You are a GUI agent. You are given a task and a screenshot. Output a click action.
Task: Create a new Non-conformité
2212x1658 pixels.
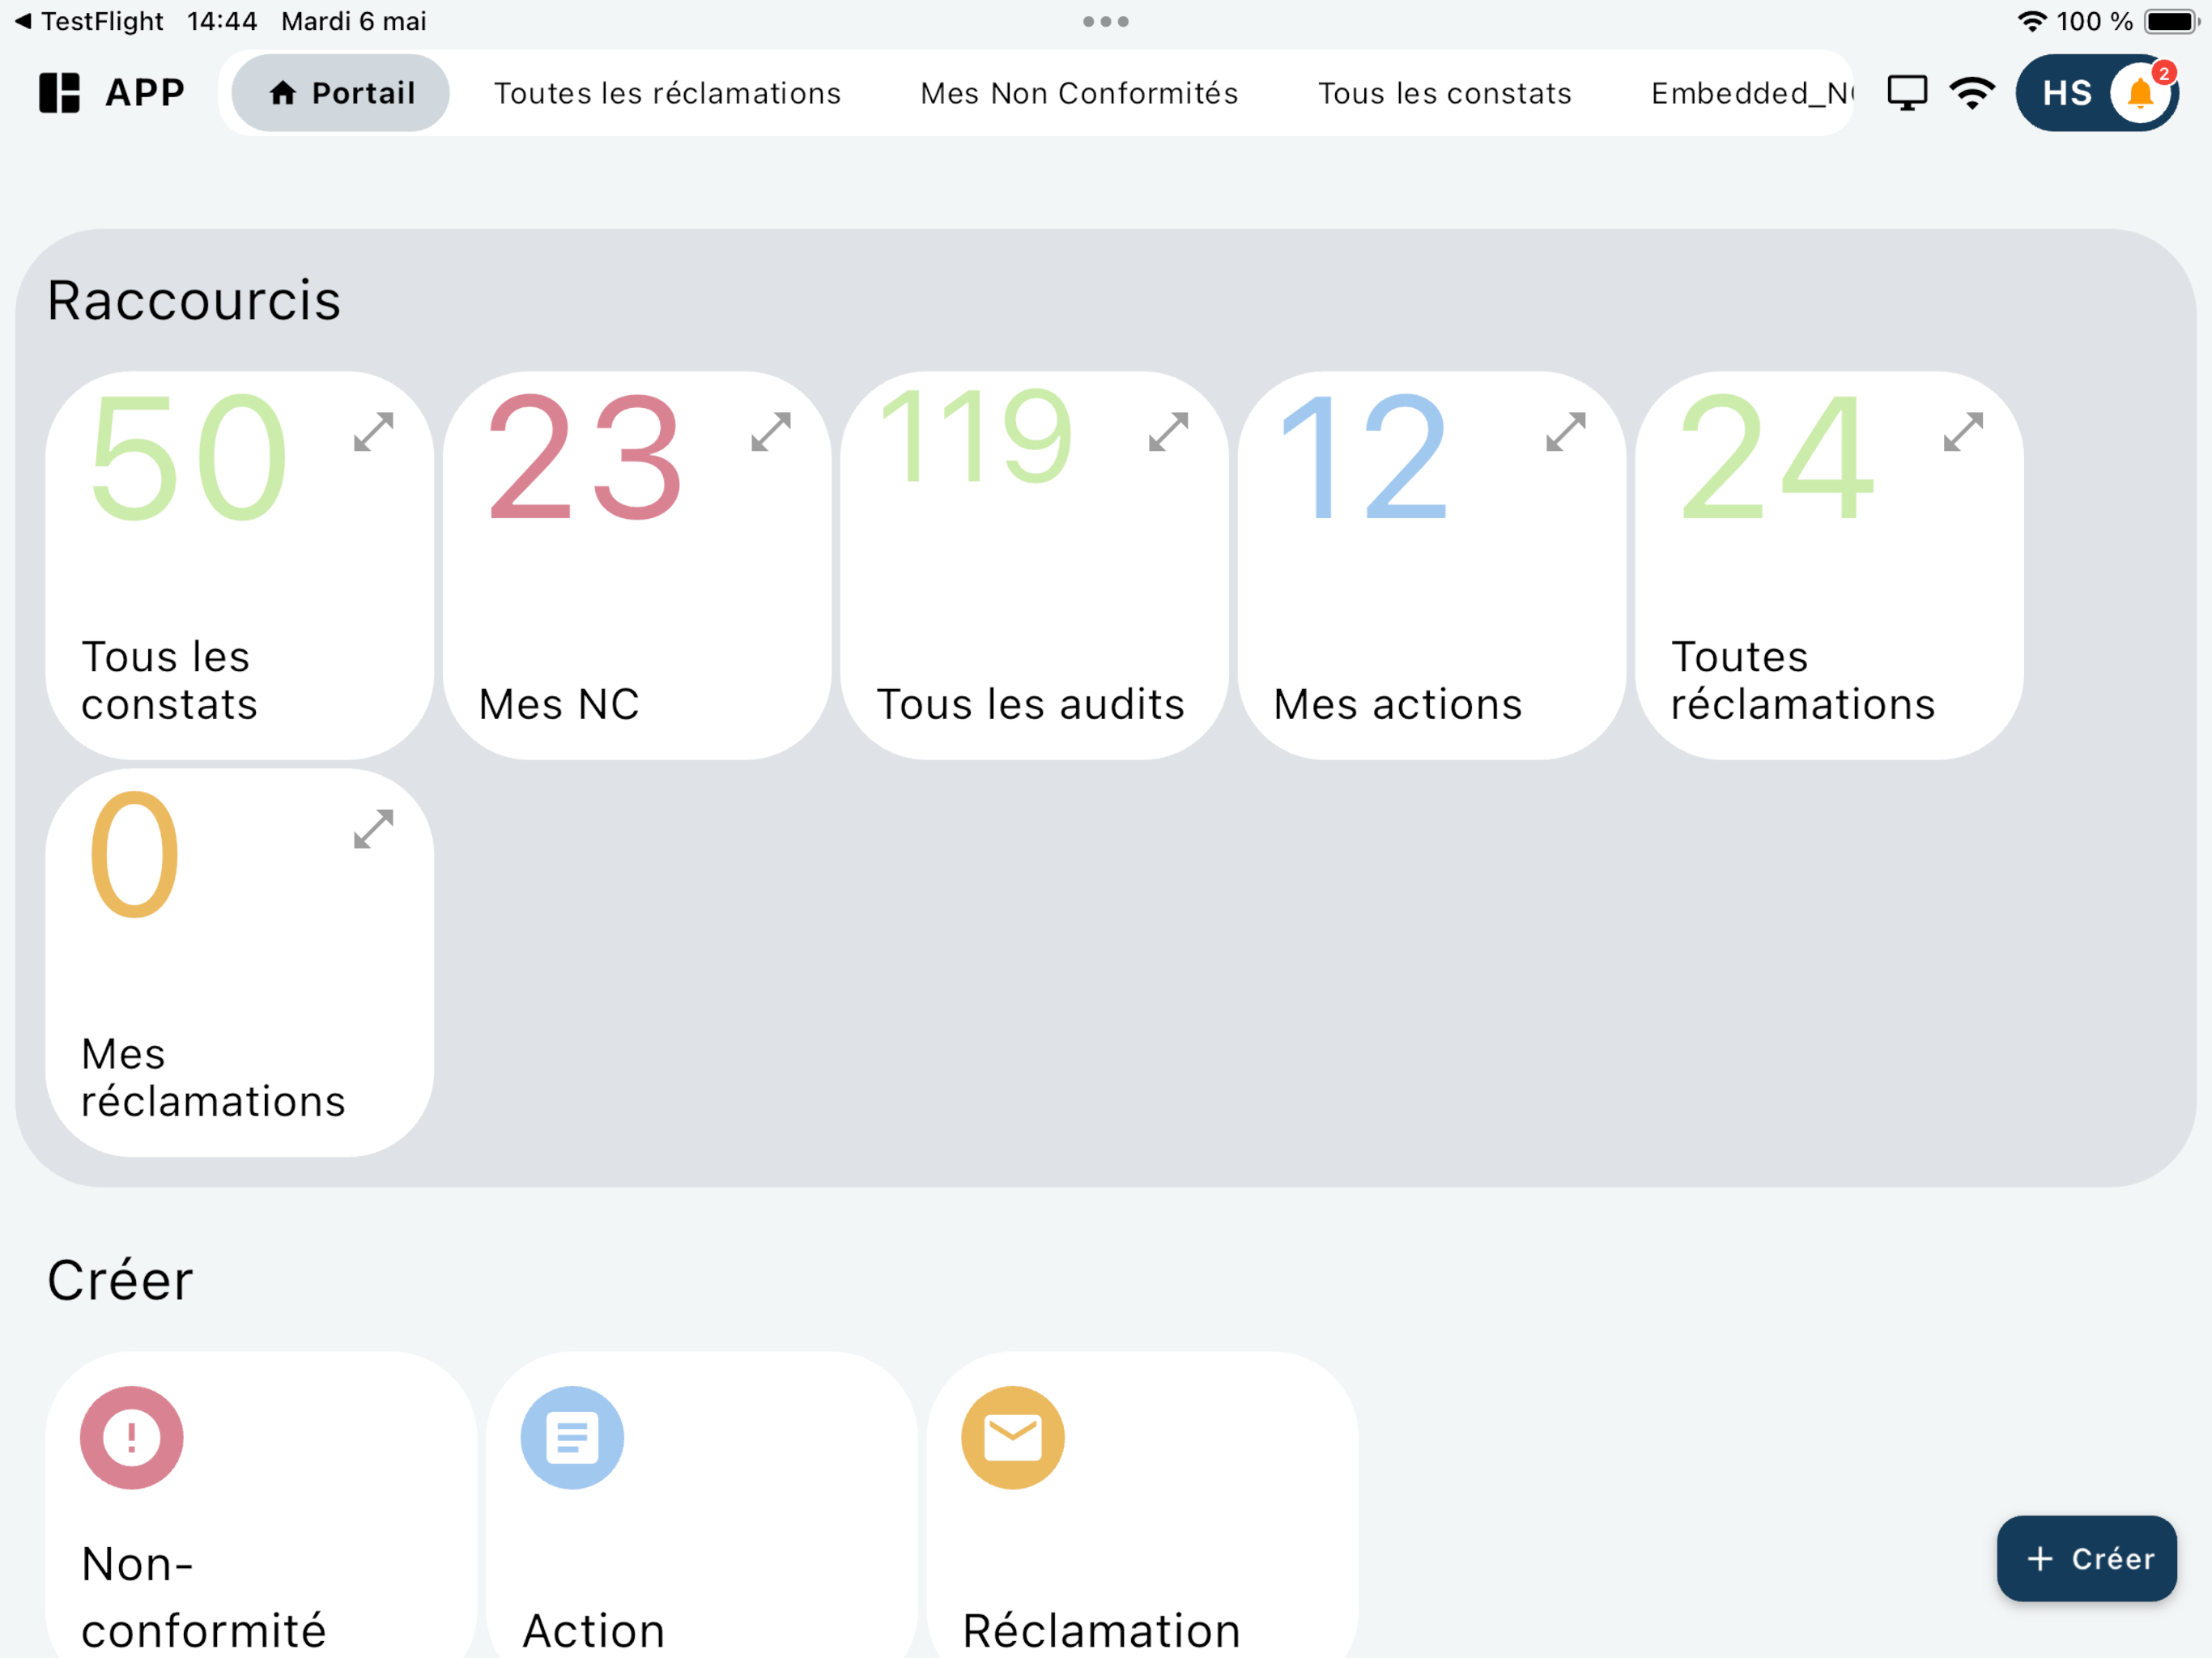(261, 1505)
